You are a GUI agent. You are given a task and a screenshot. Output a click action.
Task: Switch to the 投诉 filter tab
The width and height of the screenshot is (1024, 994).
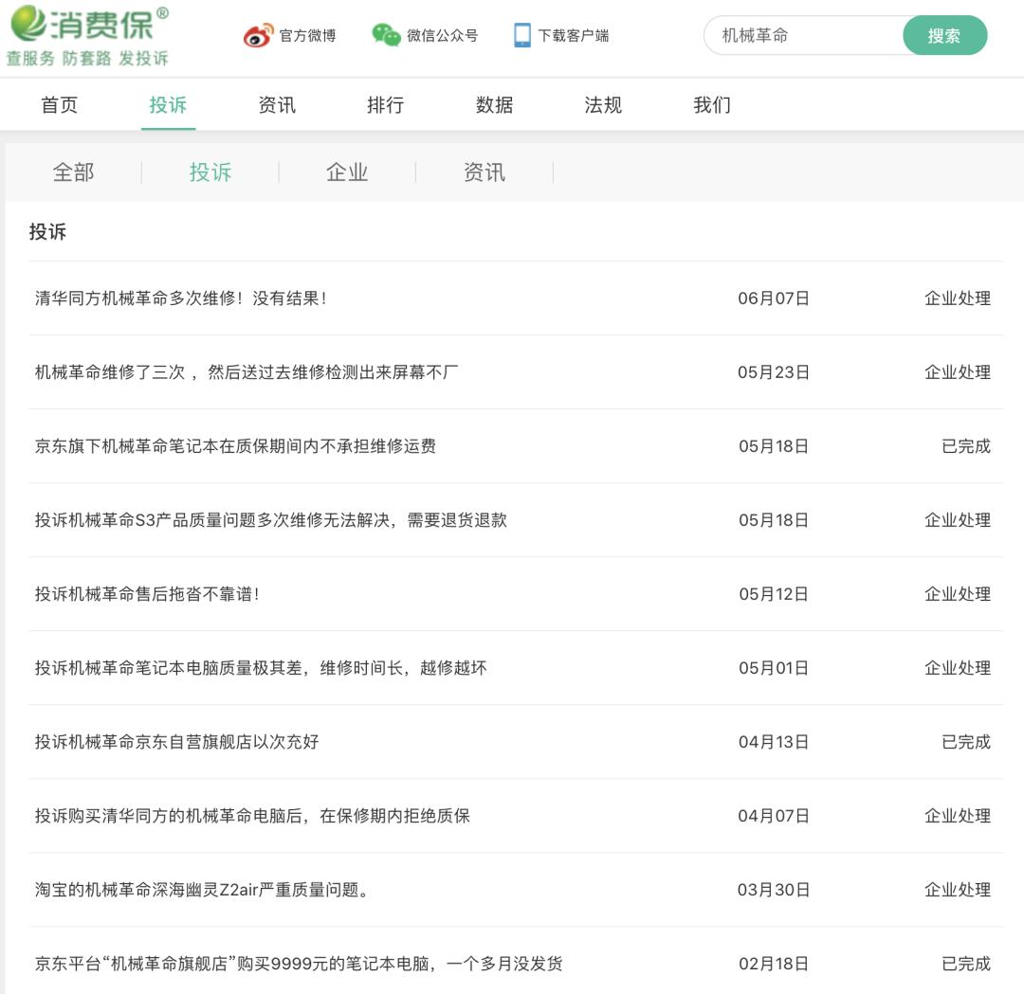[210, 172]
